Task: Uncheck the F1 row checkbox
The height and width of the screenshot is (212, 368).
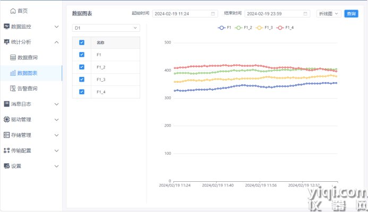Action: (82, 55)
